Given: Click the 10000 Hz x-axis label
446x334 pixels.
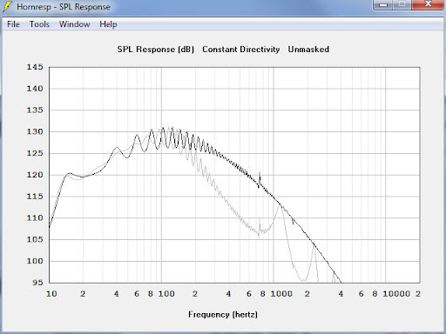Looking at the screenshot, I should click(396, 294).
